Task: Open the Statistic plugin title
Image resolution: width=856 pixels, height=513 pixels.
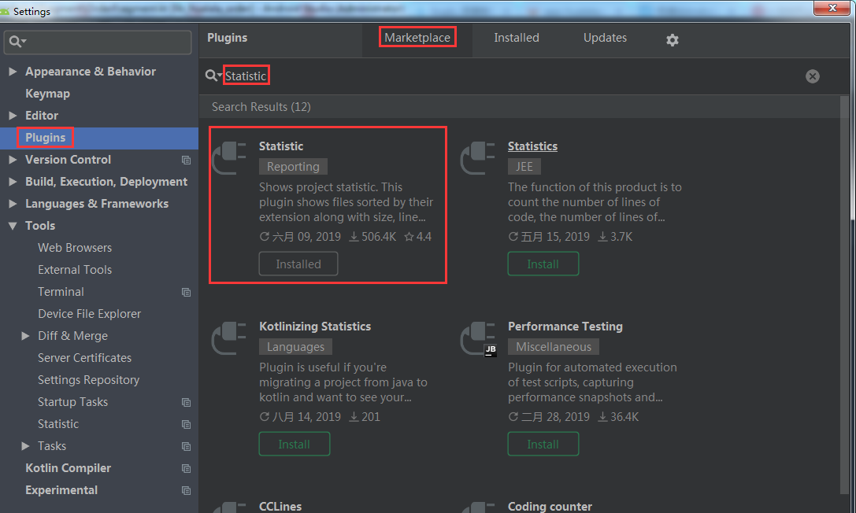Action: [280, 146]
